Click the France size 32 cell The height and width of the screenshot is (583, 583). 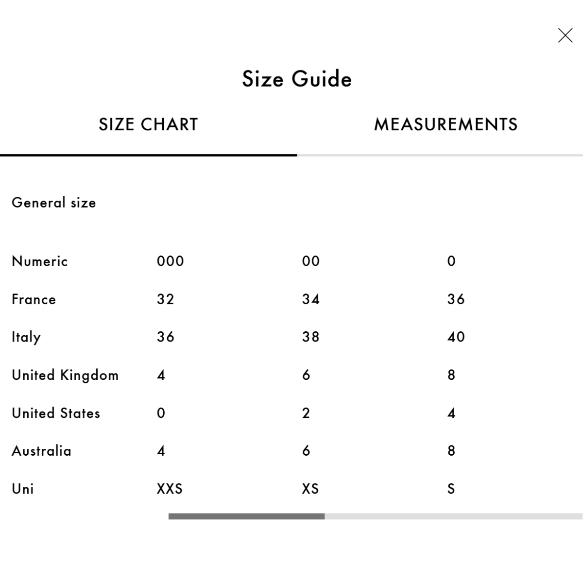tap(166, 299)
